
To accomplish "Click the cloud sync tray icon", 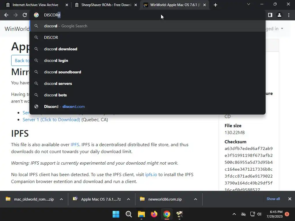I will click(x=243, y=214).
